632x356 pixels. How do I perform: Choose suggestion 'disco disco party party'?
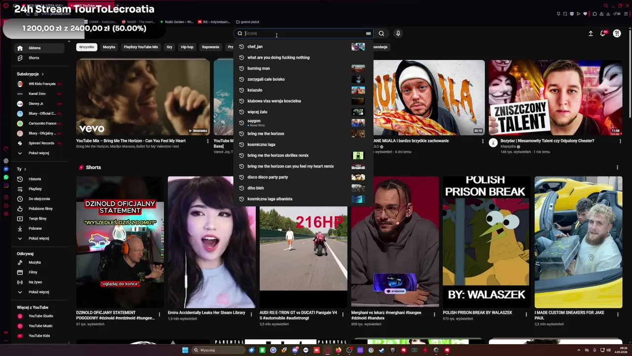303,177
